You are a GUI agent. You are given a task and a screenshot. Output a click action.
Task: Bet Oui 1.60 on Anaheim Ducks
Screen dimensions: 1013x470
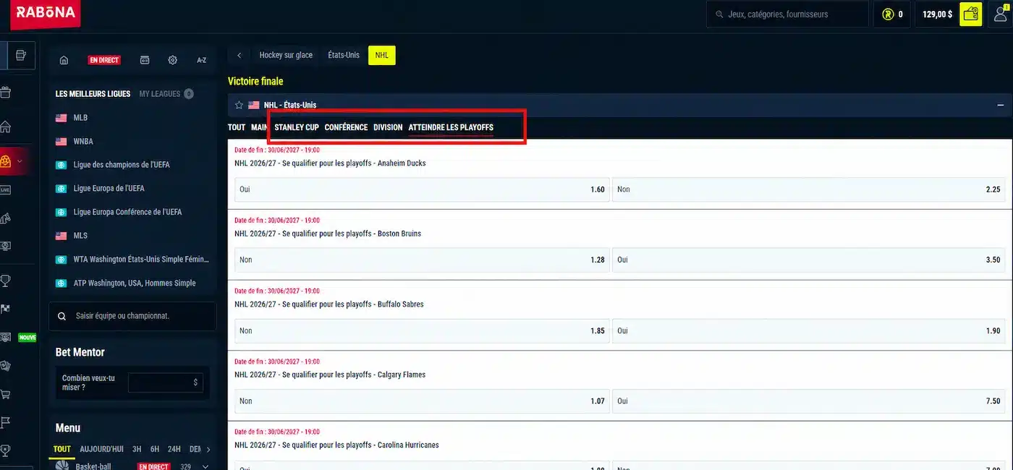click(422, 189)
